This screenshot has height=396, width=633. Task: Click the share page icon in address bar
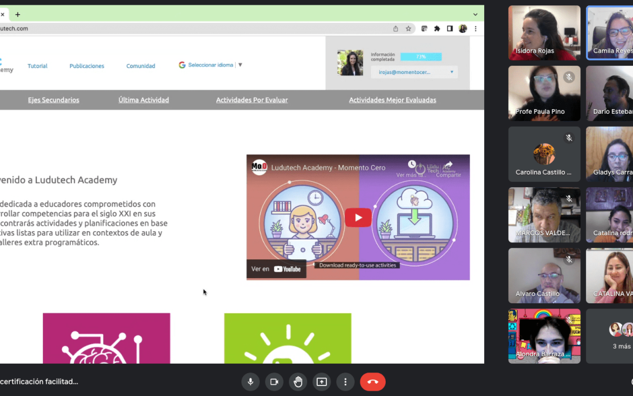(396, 29)
